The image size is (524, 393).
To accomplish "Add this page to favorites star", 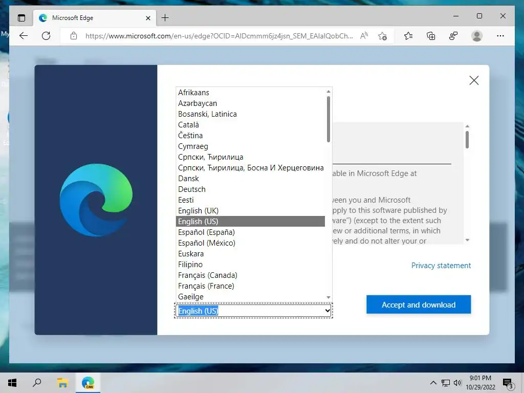I will 383,36.
